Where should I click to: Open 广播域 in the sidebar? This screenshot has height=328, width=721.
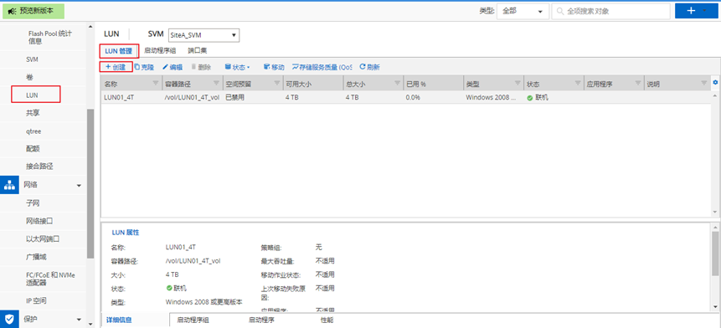36,257
